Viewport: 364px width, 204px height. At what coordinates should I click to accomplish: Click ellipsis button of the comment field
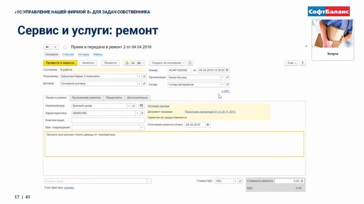pos(149,181)
